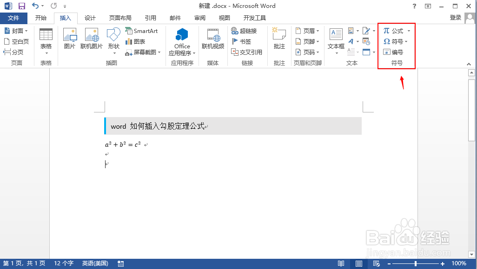477x269 pixels.
Task: Click the macro recording icon in status bar
Action: [x=120, y=263]
